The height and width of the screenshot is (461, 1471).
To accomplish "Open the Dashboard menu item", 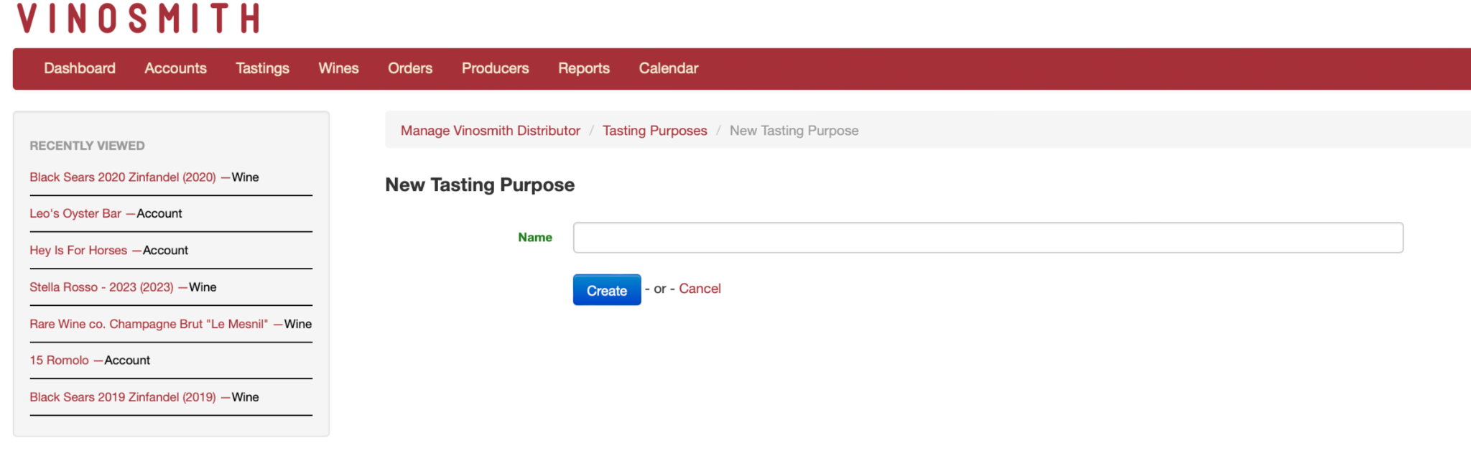I will coord(80,68).
